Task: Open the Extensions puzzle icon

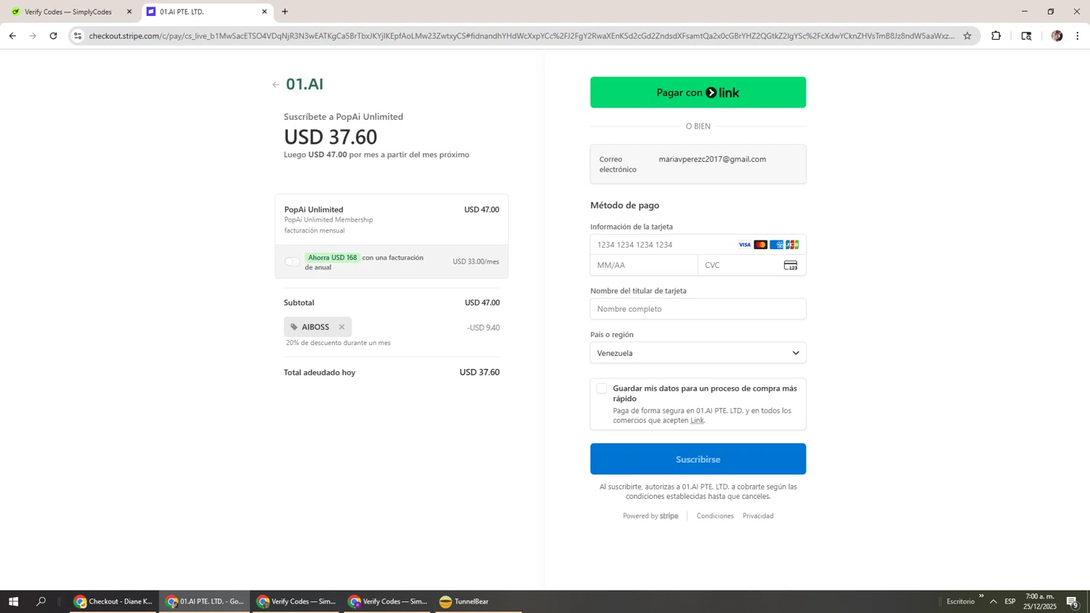Action: pos(996,36)
